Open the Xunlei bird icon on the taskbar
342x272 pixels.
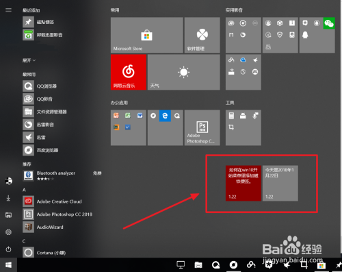pyautogui.click(x=287, y=265)
